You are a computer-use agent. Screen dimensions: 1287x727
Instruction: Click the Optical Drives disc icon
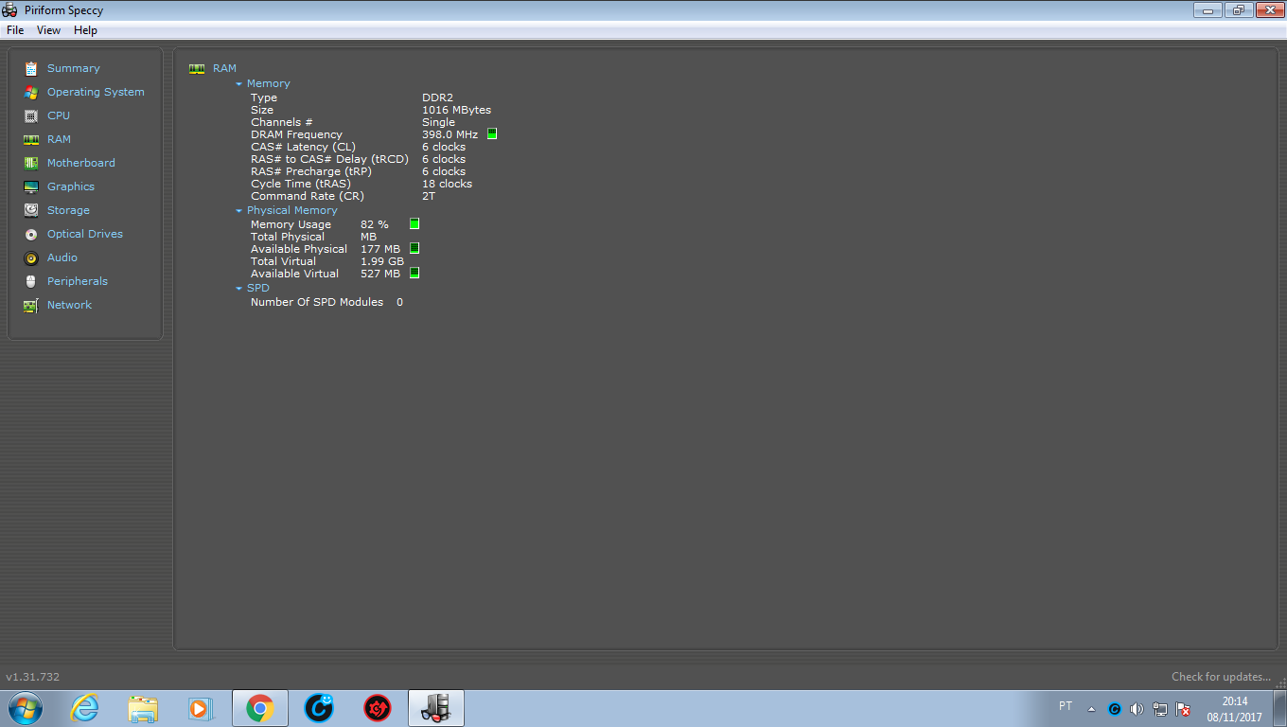(x=31, y=234)
